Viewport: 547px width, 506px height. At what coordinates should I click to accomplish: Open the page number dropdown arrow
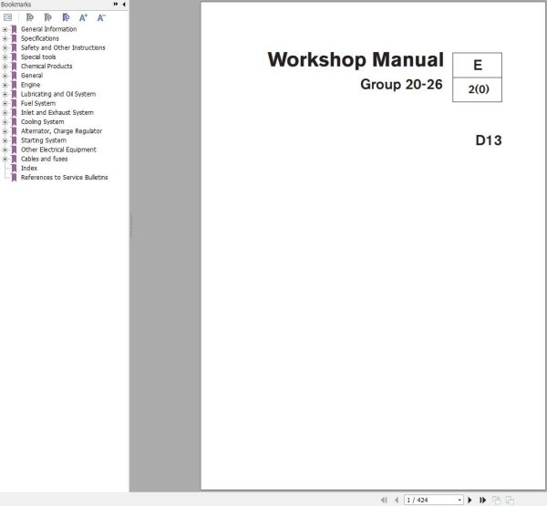(459, 500)
